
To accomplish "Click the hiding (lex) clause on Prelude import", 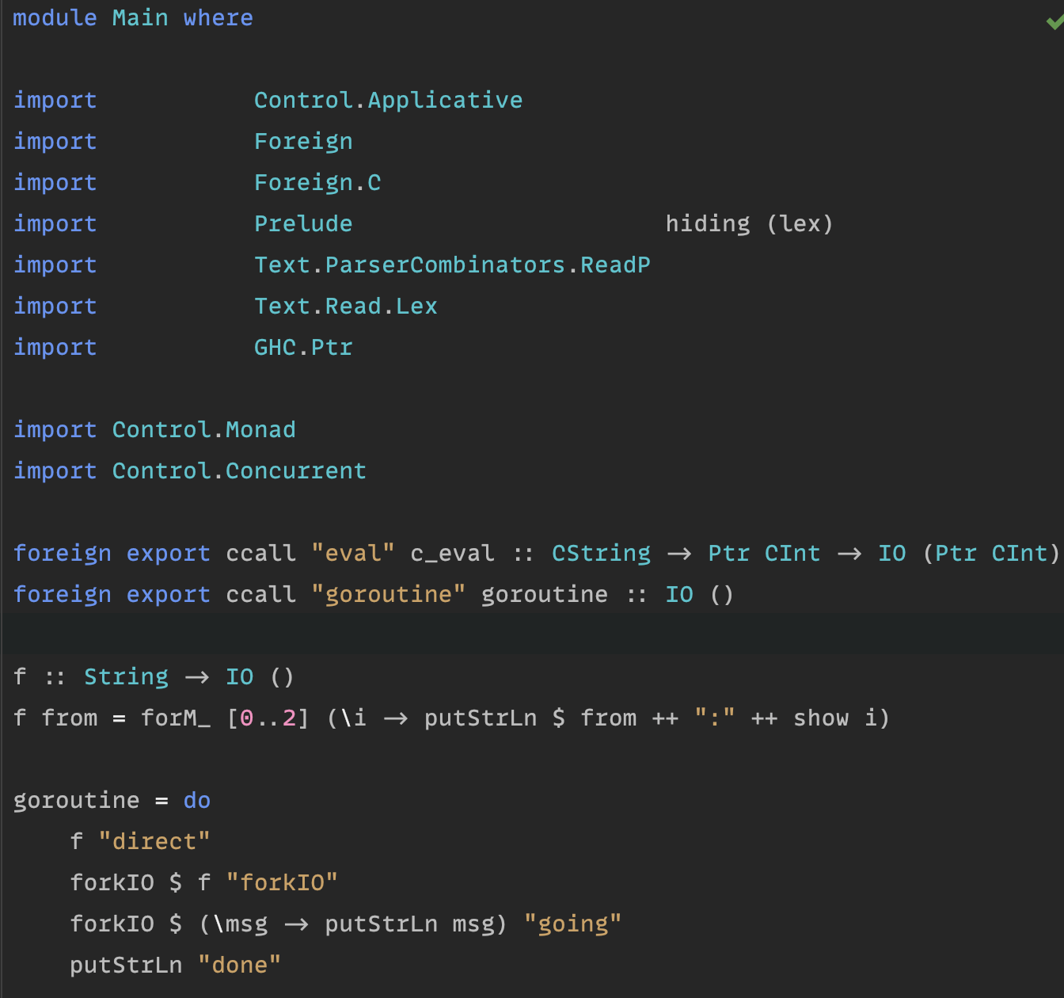I will tap(748, 223).
